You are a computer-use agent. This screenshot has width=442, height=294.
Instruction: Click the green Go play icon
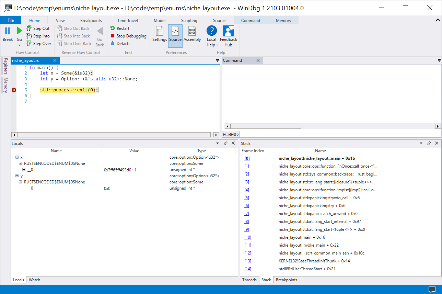[x=20, y=31]
